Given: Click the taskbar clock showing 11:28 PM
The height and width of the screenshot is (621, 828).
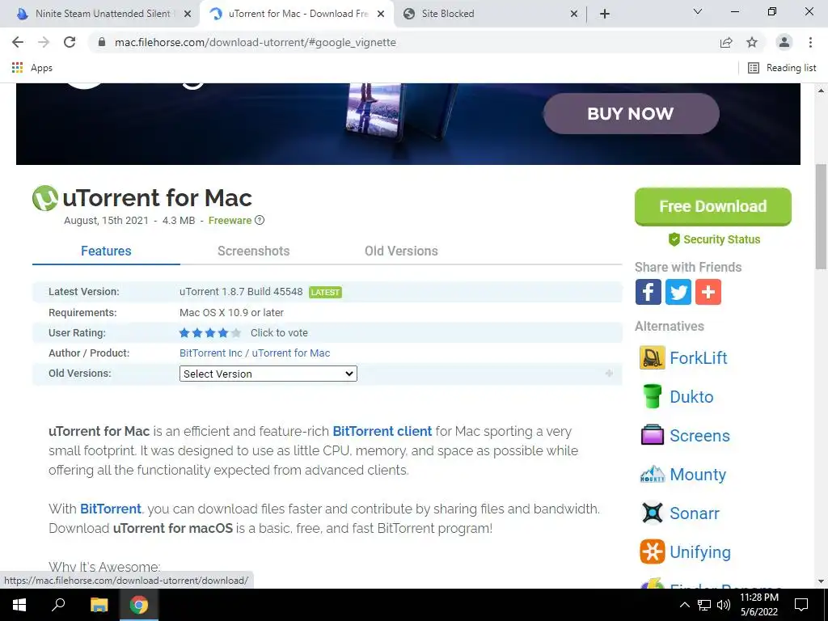Looking at the screenshot, I should pyautogui.click(x=758, y=605).
